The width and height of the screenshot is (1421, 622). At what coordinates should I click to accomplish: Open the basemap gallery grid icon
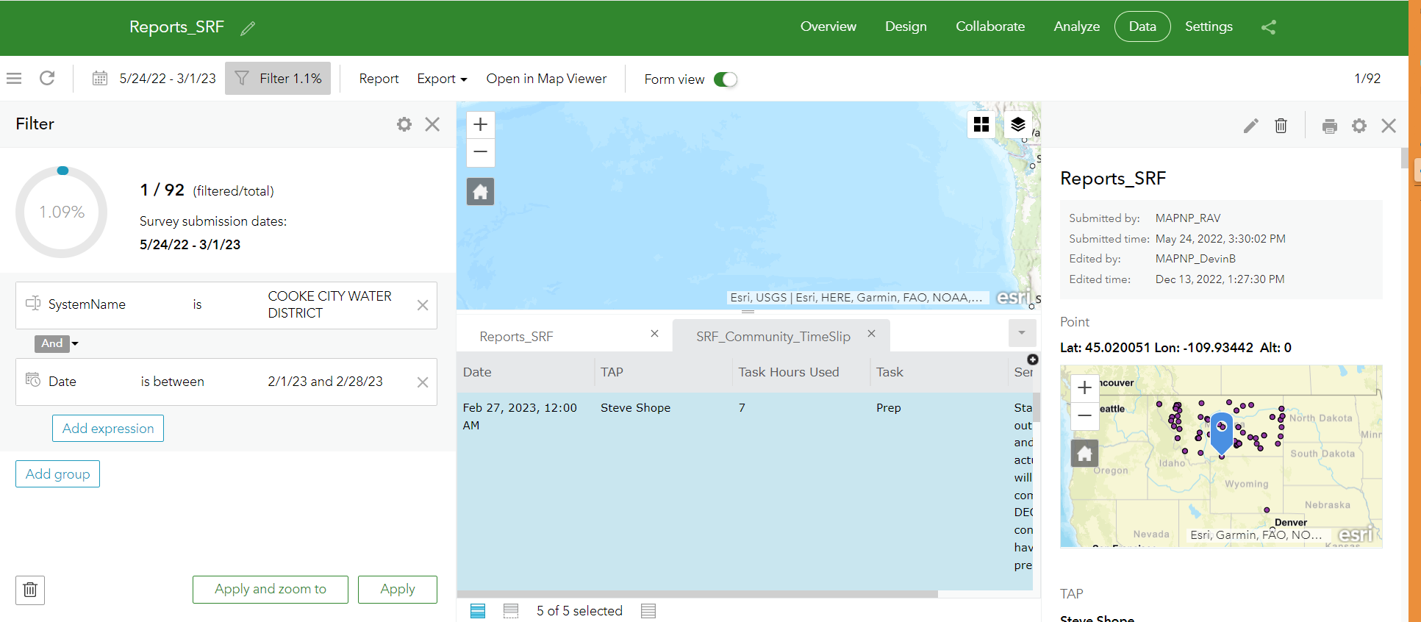pos(981,124)
